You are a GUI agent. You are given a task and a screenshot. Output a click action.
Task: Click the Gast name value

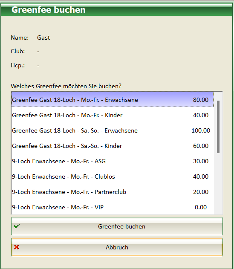[x=43, y=38]
